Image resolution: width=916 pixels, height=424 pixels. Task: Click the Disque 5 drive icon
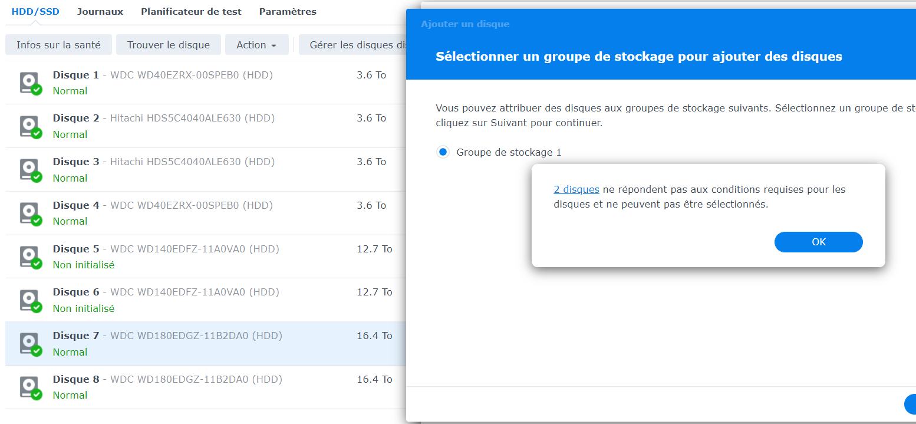[x=29, y=257]
